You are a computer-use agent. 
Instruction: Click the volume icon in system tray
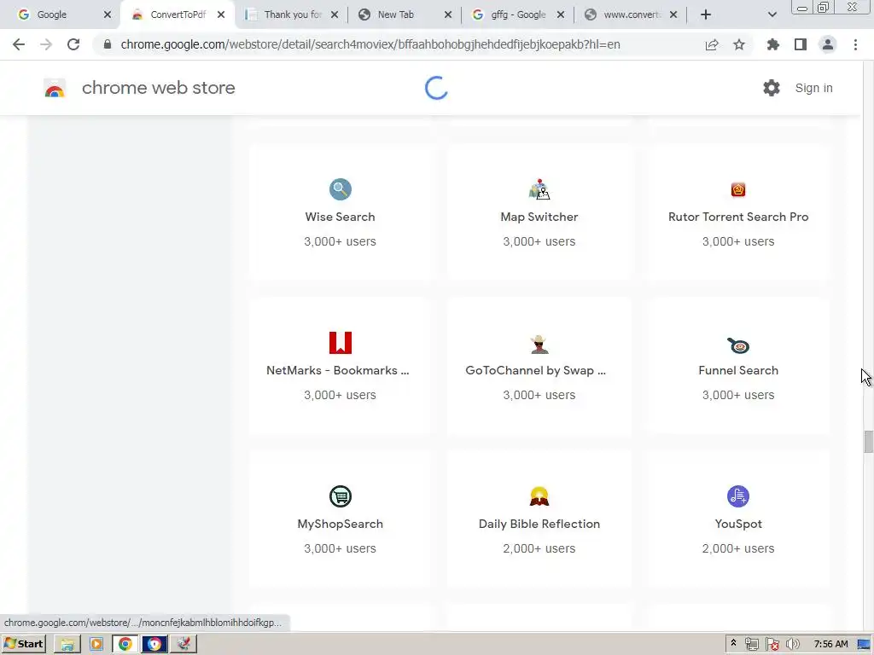[792, 645]
